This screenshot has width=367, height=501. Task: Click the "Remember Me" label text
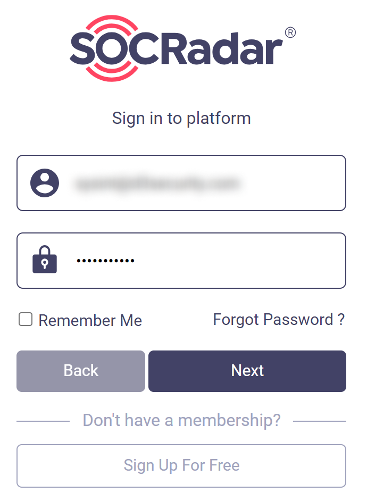[90, 321]
